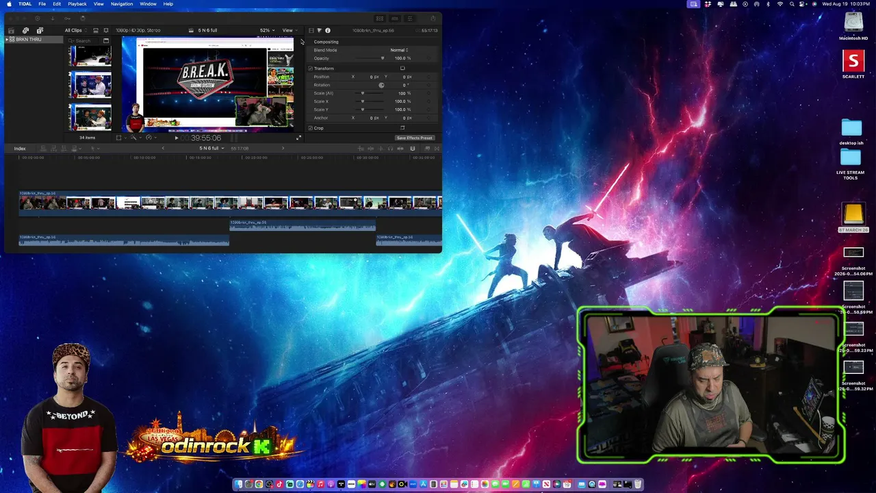Click the import media down-arrow icon
Viewport: 876px width, 493px height.
[52, 18]
